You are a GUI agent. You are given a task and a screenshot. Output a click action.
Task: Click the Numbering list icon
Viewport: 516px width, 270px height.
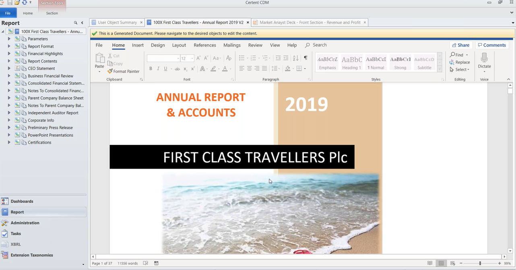click(253, 58)
